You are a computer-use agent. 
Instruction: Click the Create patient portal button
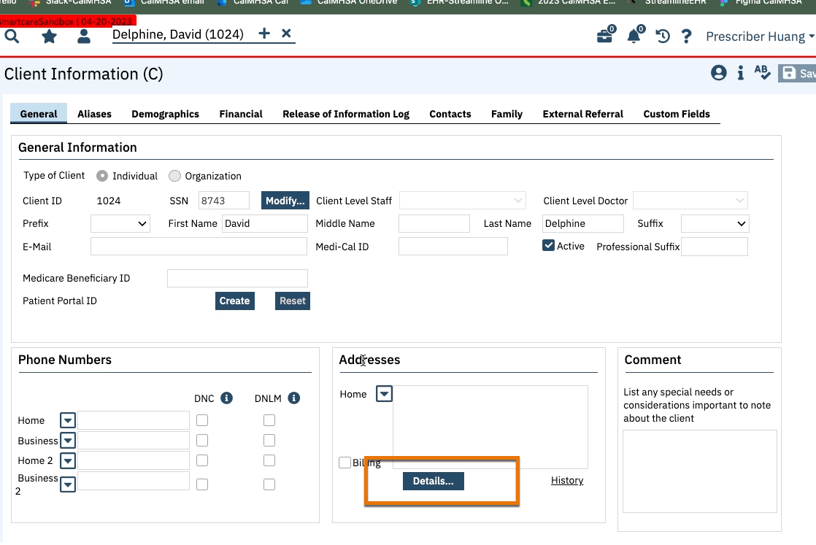click(x=235, y=301)
